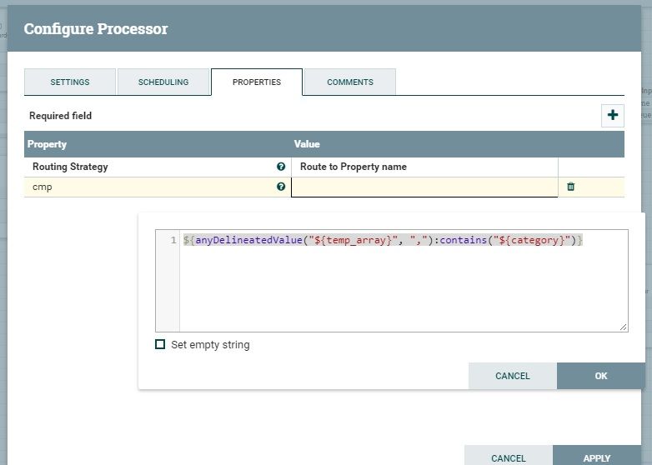Apply the processor configuration
Viewport: 652px width, 465px height.
click(x=597, y=457)
